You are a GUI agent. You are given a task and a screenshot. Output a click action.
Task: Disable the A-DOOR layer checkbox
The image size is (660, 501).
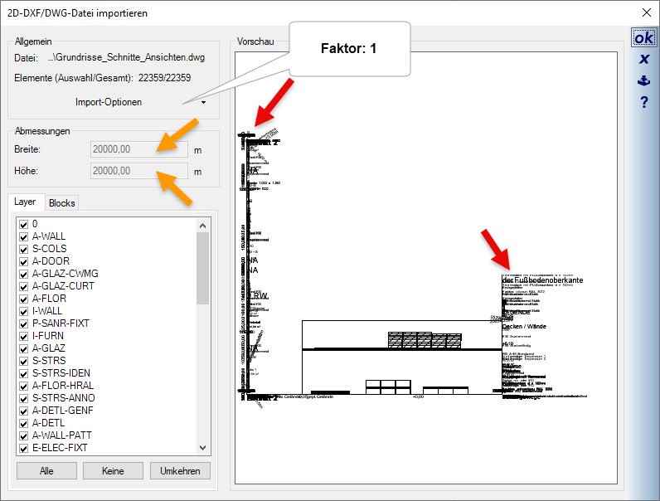24,261
